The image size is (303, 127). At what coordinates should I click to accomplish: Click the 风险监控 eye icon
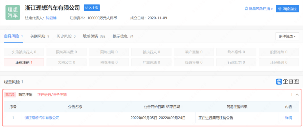coord(280,9)
